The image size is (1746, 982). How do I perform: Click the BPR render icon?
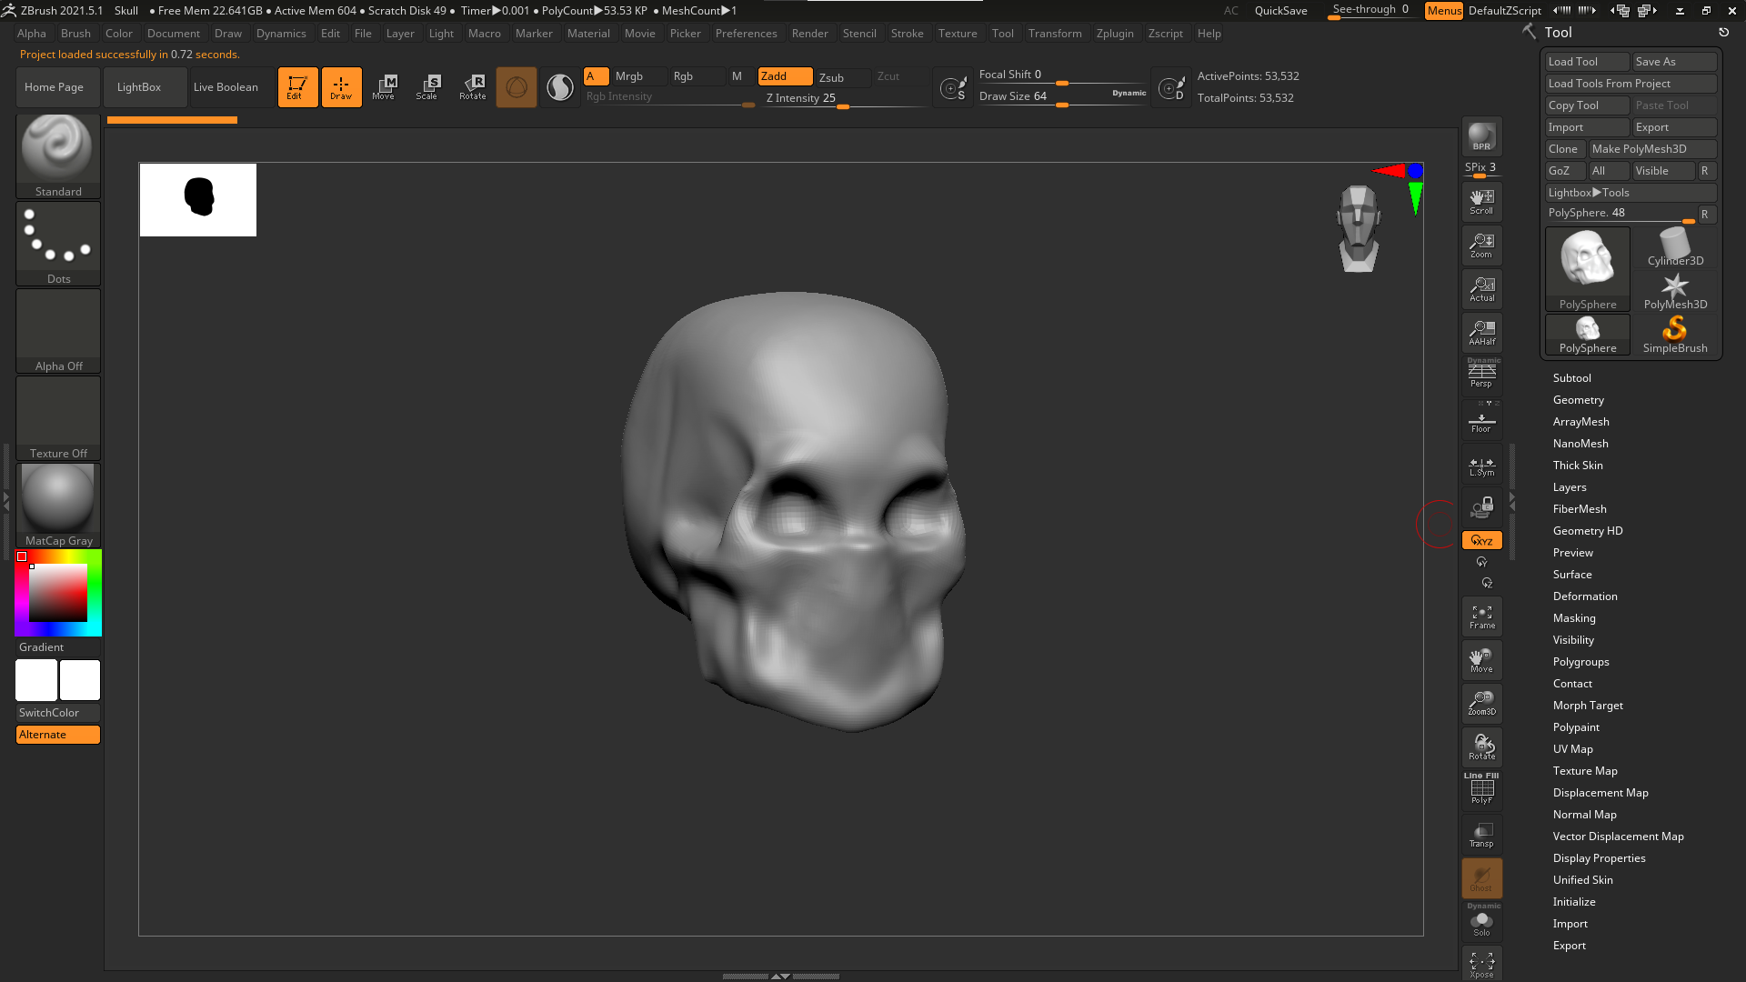click(x=1481, y=136)
